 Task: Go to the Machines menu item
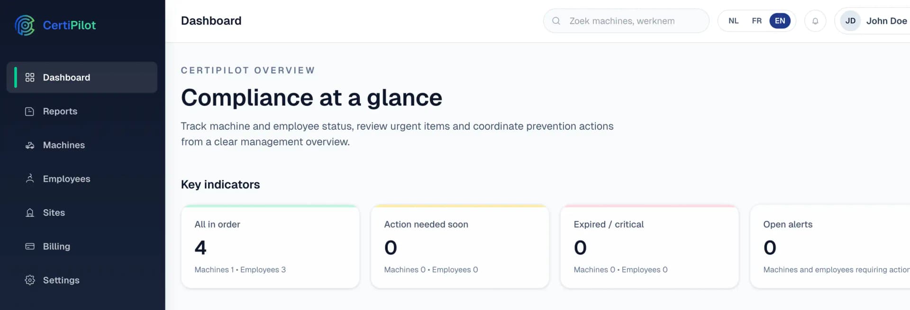pyautogui.click(x=64, y=145)
